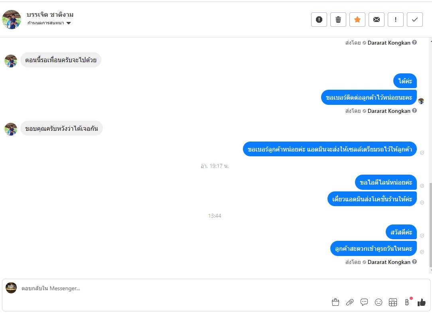Viewport: 432px width, 313px height.
Task: Attach a file with paperclip icon
Action: (349, 302)
